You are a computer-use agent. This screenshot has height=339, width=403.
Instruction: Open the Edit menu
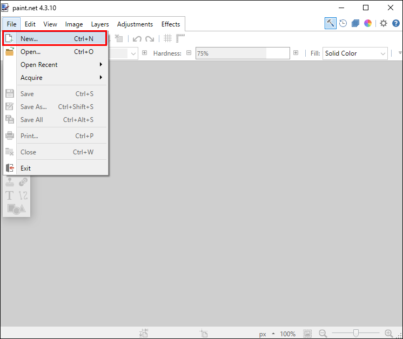point(30,24)
